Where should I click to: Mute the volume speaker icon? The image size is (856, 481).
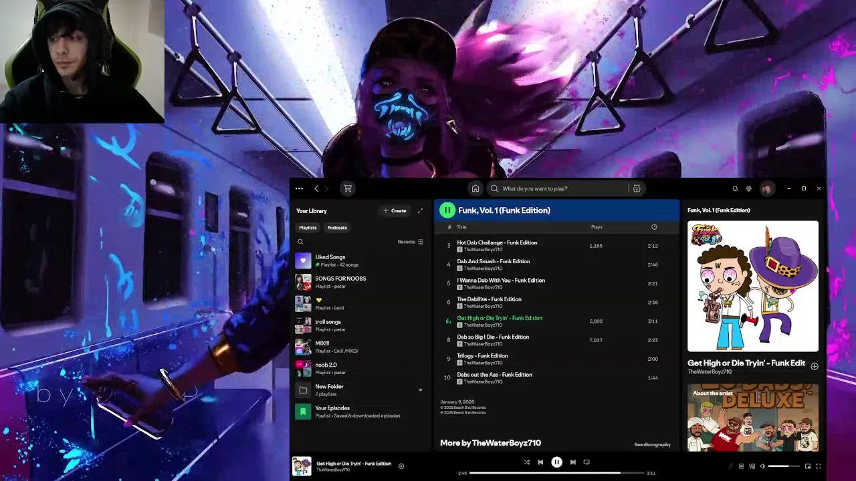[x=762, y=466]
